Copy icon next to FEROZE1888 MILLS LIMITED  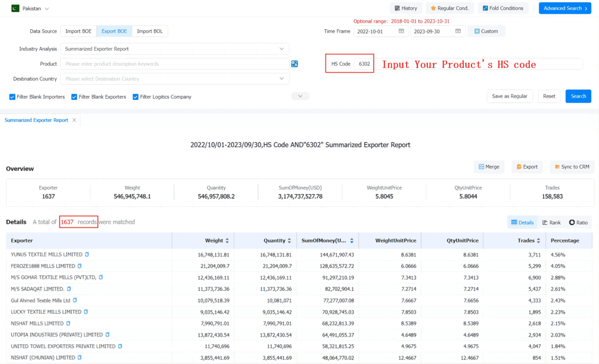point(80,266)
